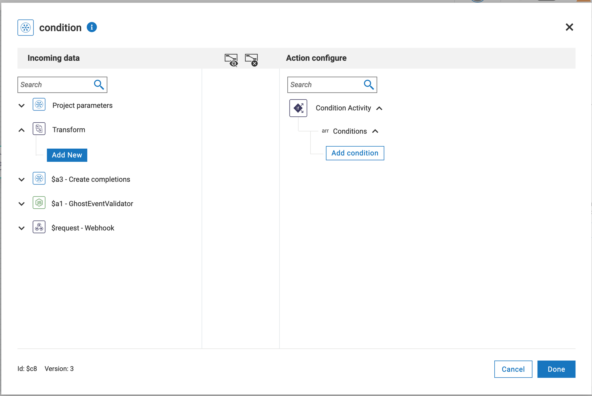Click the GhostEventValidator Node.js icon
The height and width of the screenshot is (396, 592).
click(x=39, y=203)
